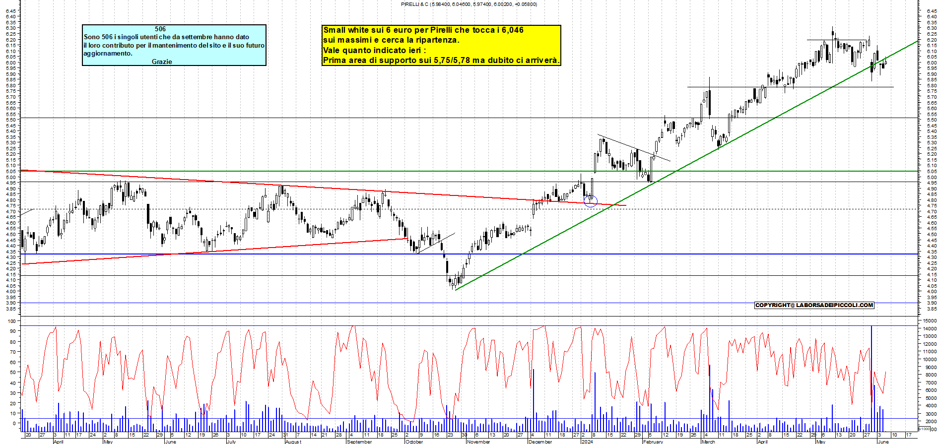Click the 'December' month label on time axis
Image resolution: width=938 pixels, height=444 pixels.
540,442
